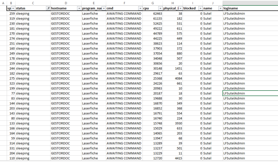Select Laserfiche cell in spid 204 row
The width and height of the screenshot is (278, 162).
point(94,153)
